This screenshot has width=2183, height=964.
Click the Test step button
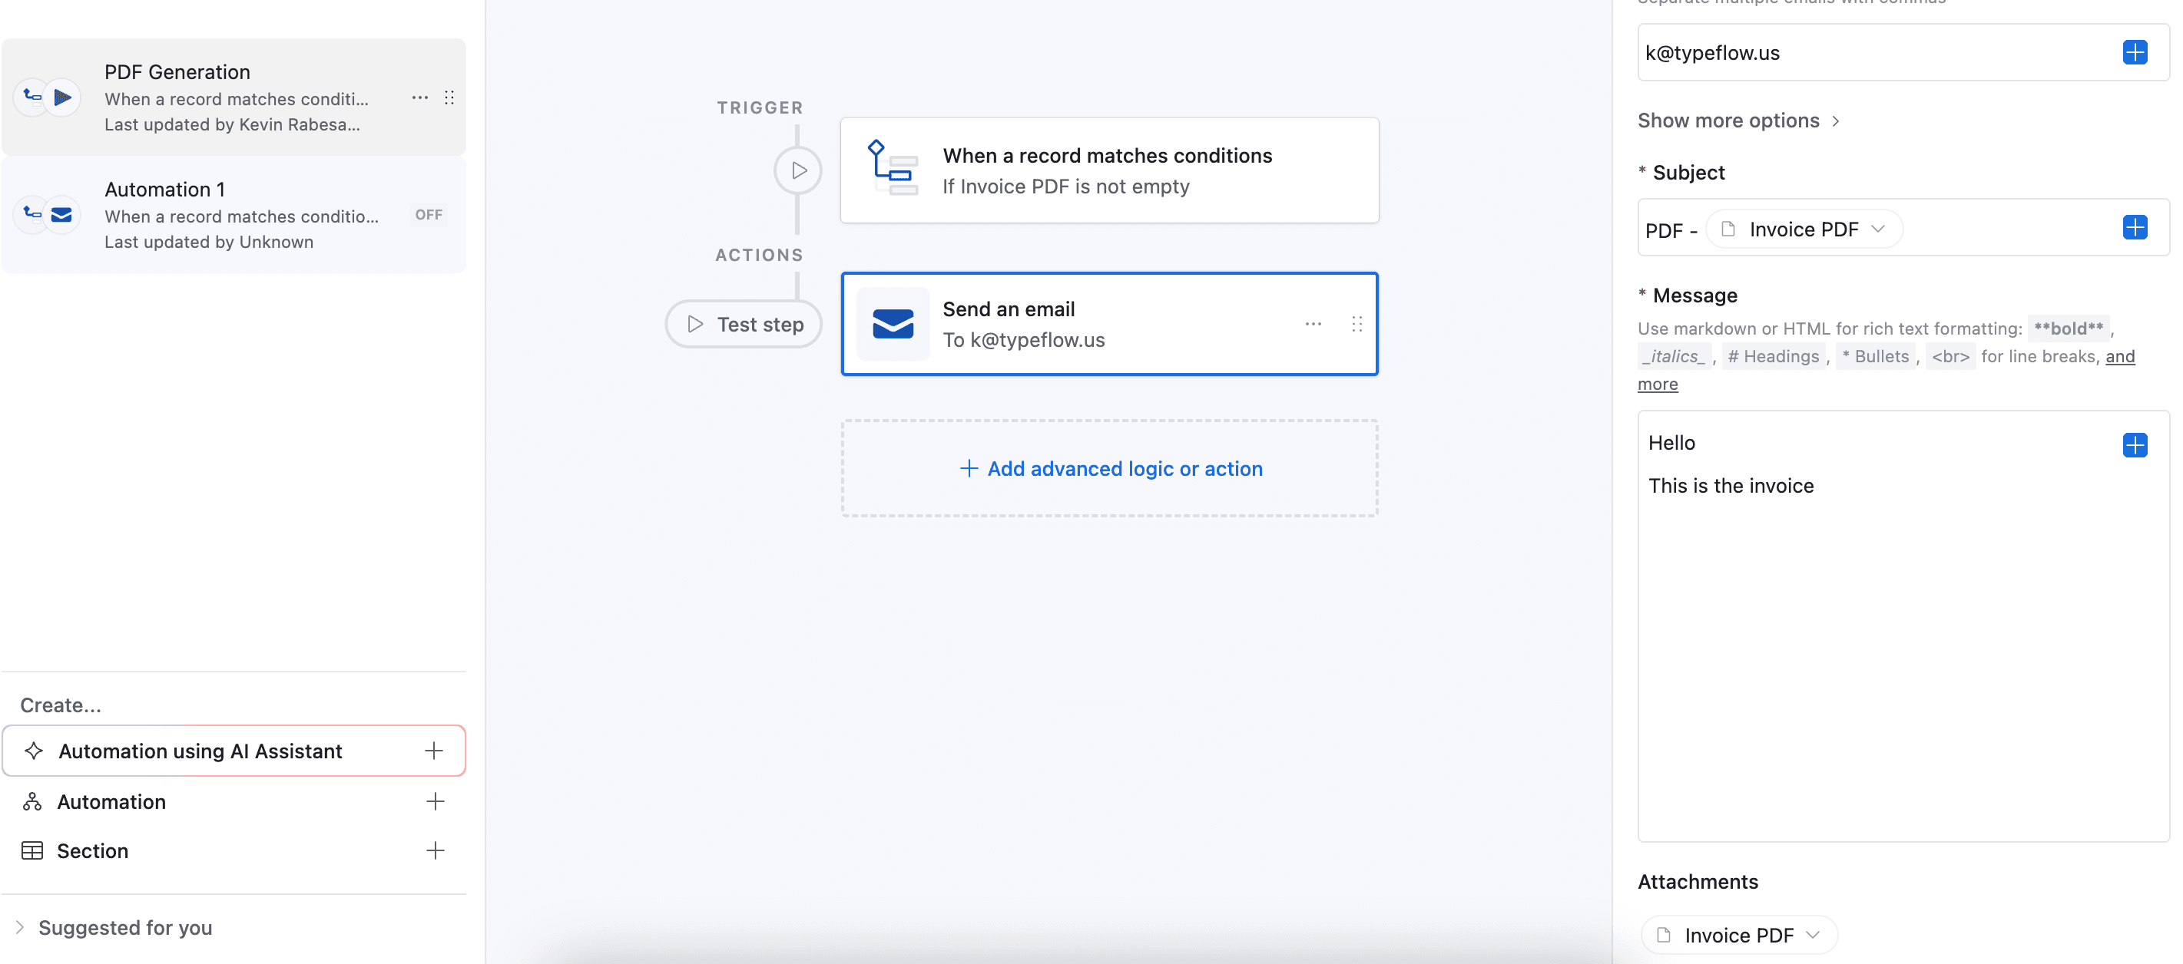(x=744, y=325)
